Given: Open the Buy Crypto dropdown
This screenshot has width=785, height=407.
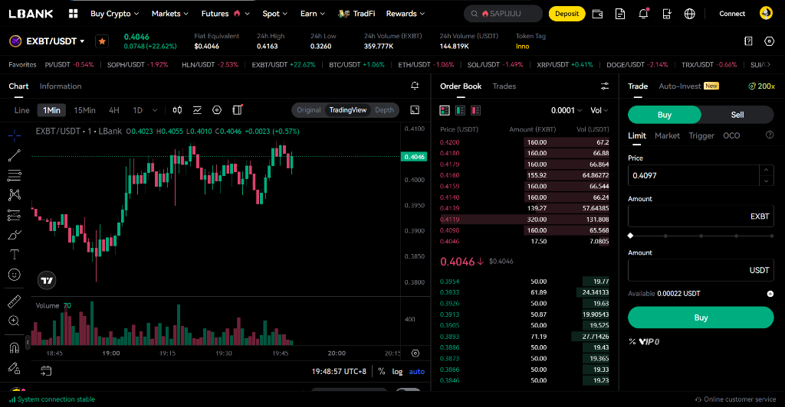Looking at the screenshot, I should point(115,14).
